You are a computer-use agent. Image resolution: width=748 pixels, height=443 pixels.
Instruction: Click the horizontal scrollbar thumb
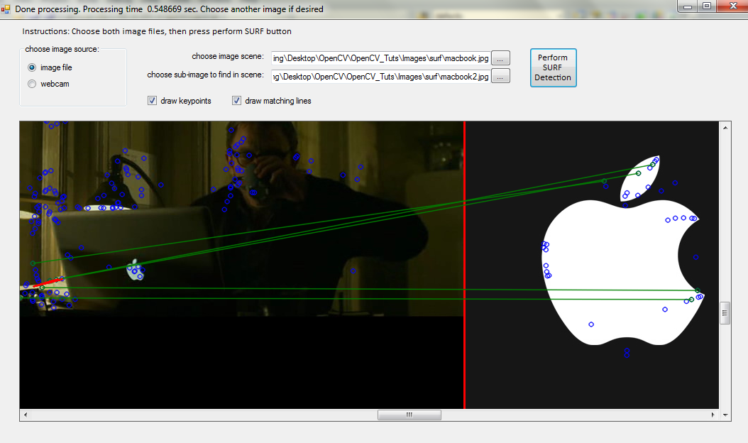coord(409,415)
